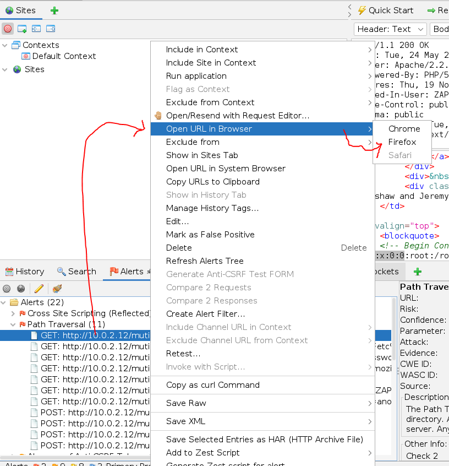Viewport: 449px width, 466px height.
Task: Select Retest... menu entry
Action: (x=262, y=354)
